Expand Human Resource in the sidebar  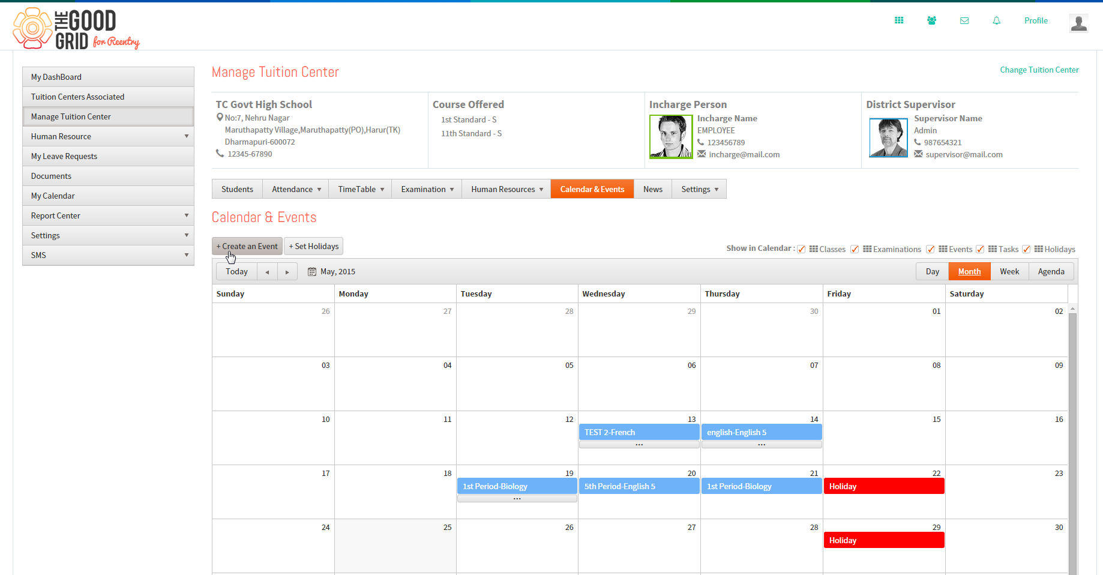click(x=108, y=136)
